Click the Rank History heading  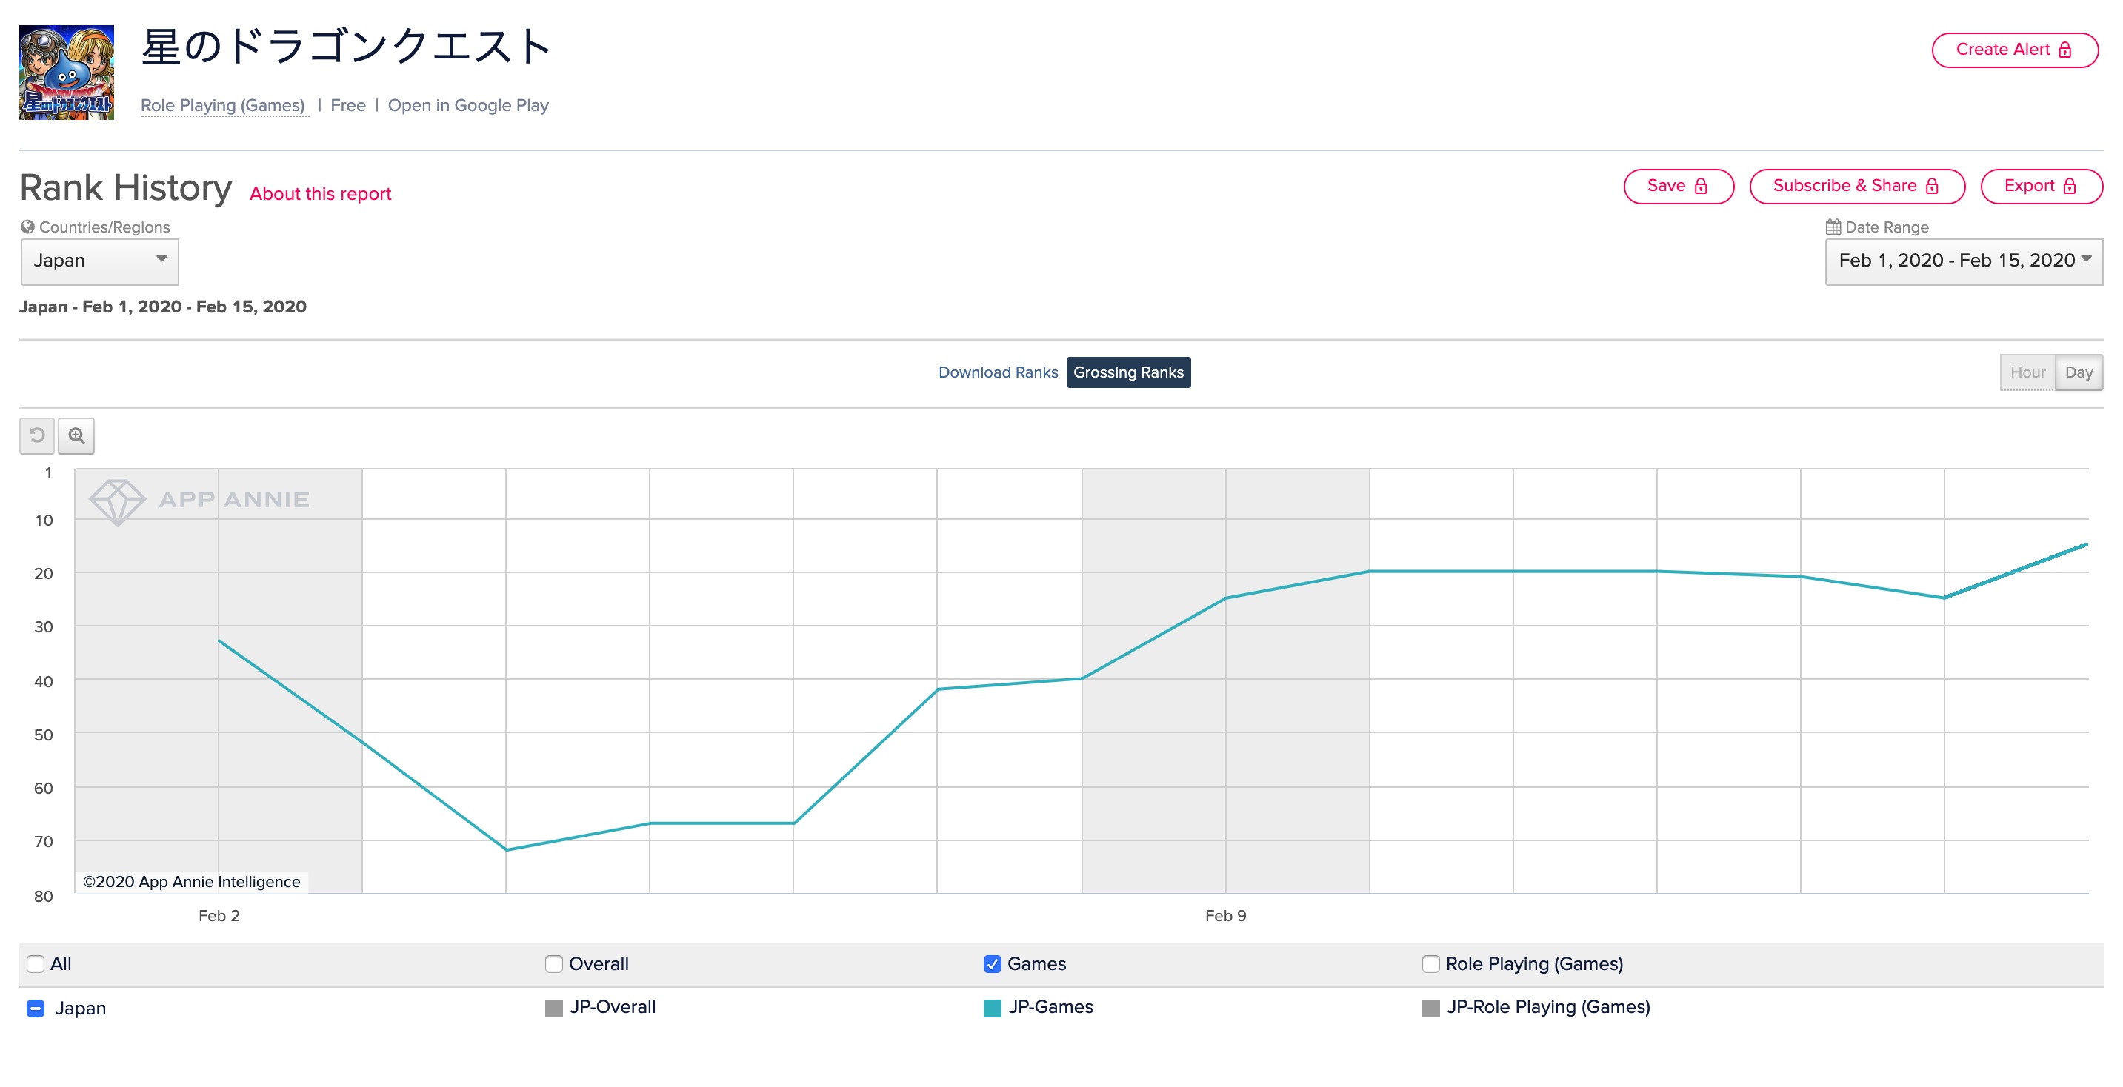[126, 188]
